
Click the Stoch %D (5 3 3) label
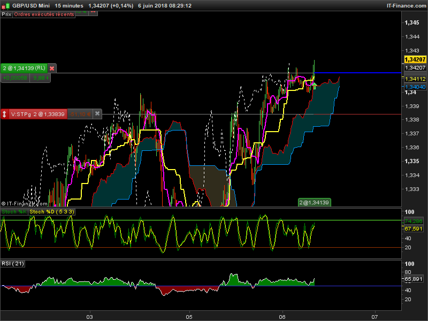(x=51, y=212)
